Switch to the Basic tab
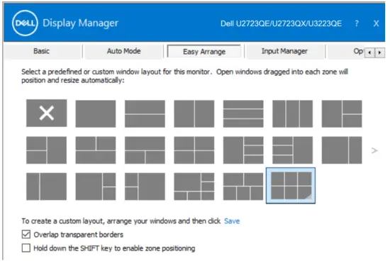 42,51
